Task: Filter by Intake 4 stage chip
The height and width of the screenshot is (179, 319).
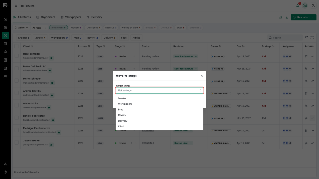Action: click(x=40, y=38)
